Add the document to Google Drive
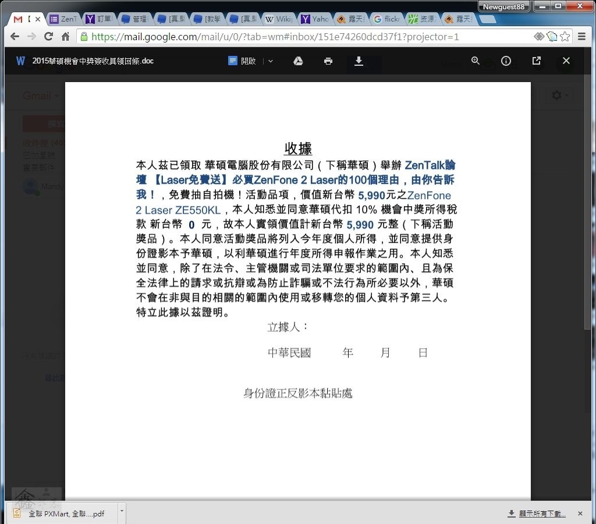Image resolution: width=596 pixels, height=524 pixels. pyautogui.click(x=298, y=61)
